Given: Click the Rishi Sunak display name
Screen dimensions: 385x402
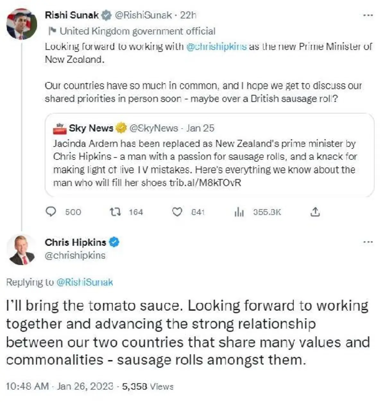Looking at the screenshot, I should (x=72, y=15).
